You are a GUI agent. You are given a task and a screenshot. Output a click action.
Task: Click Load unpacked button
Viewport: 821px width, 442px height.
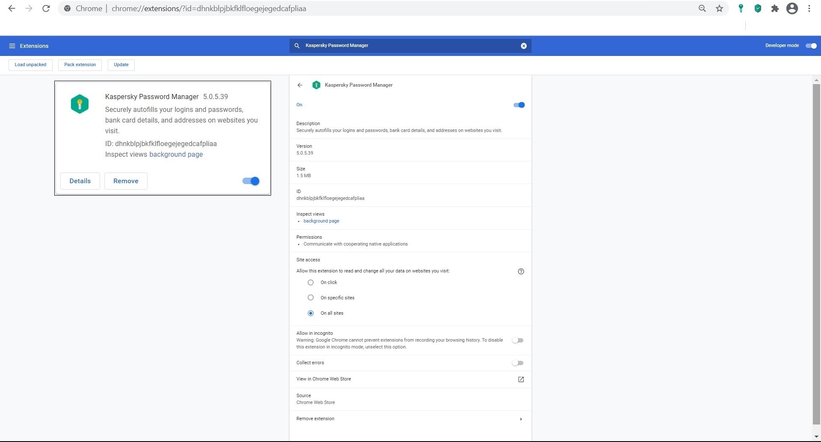click(x=30, y=65)
